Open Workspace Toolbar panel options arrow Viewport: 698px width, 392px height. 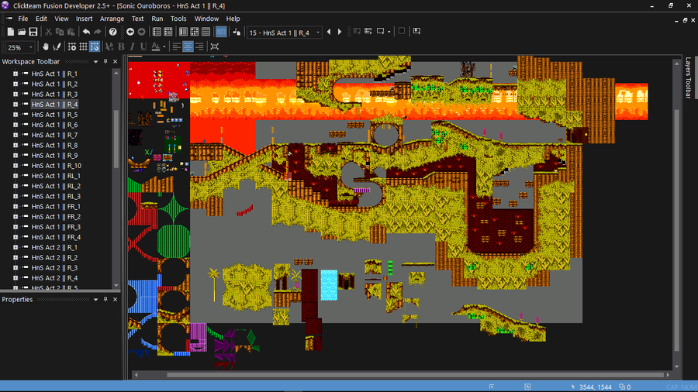point(95,62)
